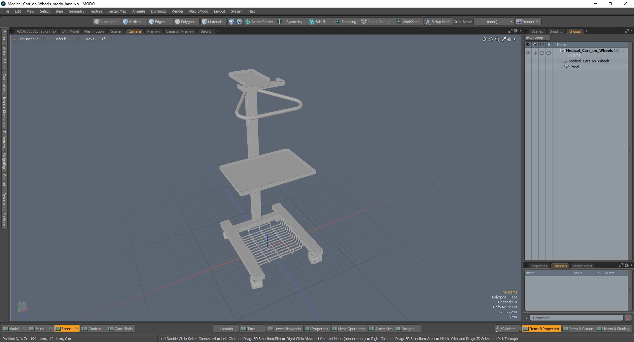The height and width of the screenshot is (342, 634).
Task: Click the viewport zoom magnifier icon
Action: pos(497,39)
